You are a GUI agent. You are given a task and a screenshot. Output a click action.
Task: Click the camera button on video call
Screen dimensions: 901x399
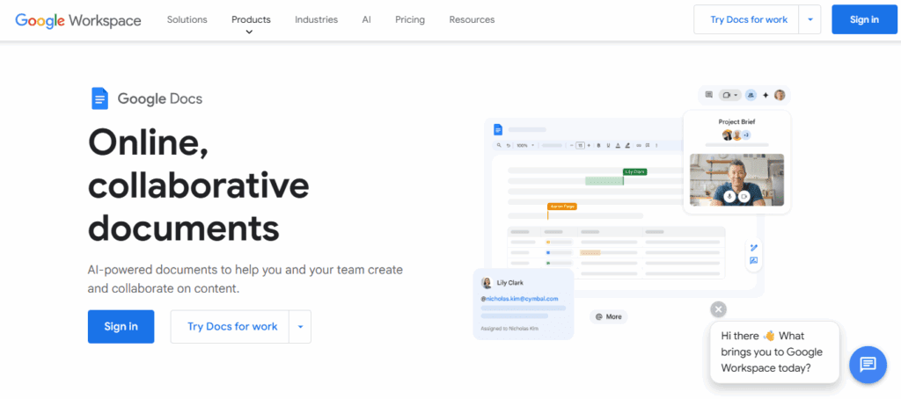click(x=744, y=196)
